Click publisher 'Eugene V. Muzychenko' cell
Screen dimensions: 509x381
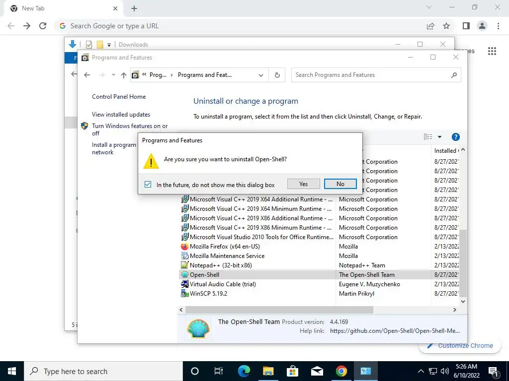click(x=369, y=284)
